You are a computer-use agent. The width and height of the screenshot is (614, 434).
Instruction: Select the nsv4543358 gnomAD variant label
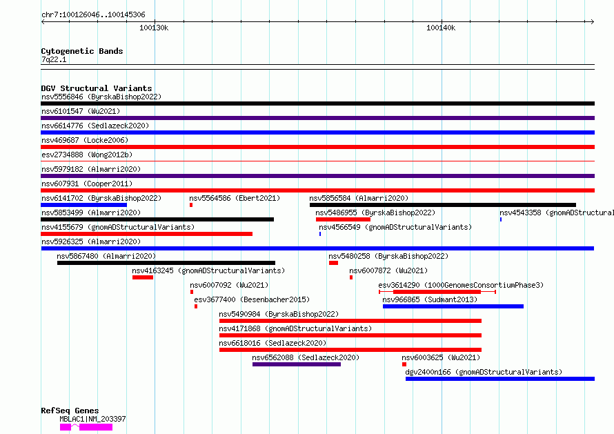coord(557,213)
